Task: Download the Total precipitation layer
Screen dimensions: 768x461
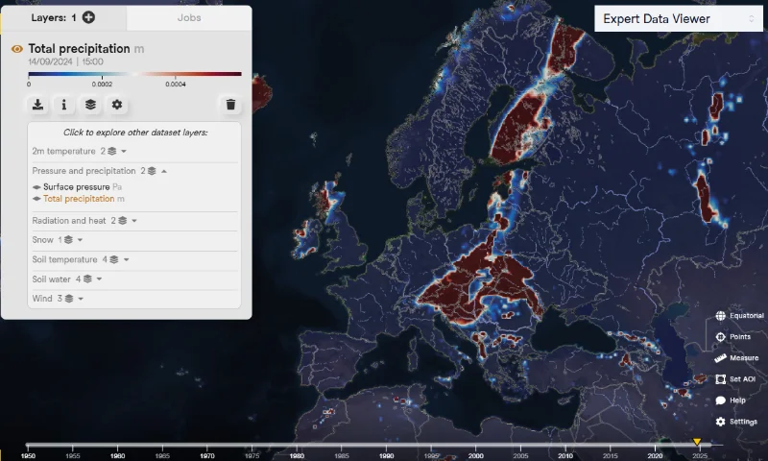Action: [37, 105]
